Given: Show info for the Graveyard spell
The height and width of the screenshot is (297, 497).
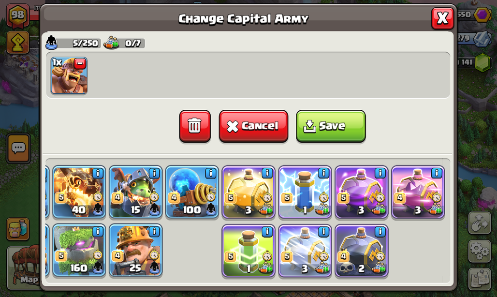Looking at the screenshot, I should pos(380,232).
